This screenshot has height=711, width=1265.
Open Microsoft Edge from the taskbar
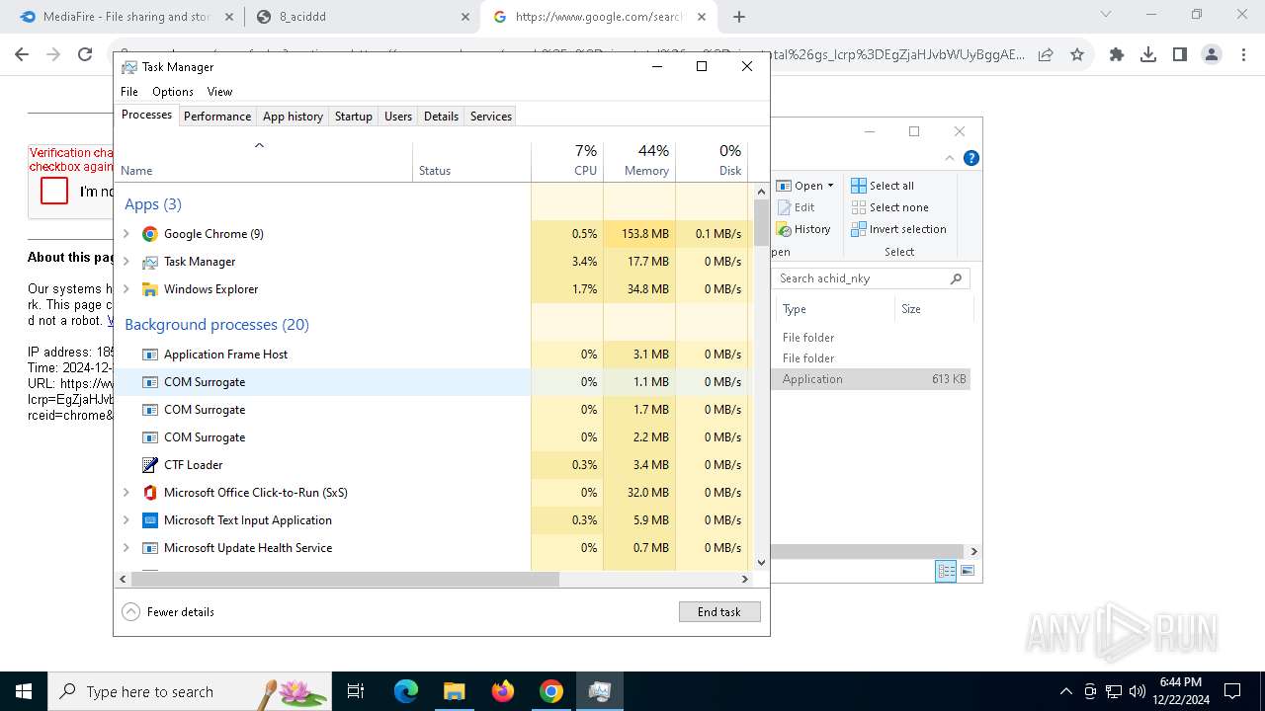pyautogui.click(x=406, y=691)
